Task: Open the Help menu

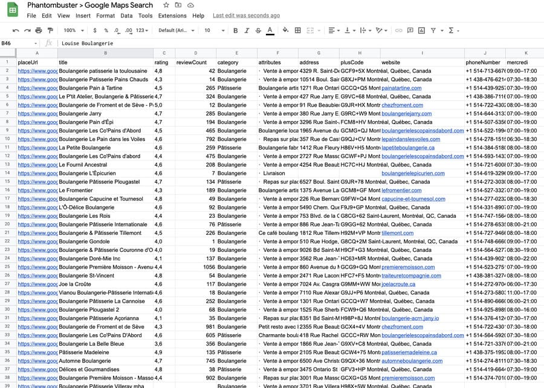Action: coord(198,16)
